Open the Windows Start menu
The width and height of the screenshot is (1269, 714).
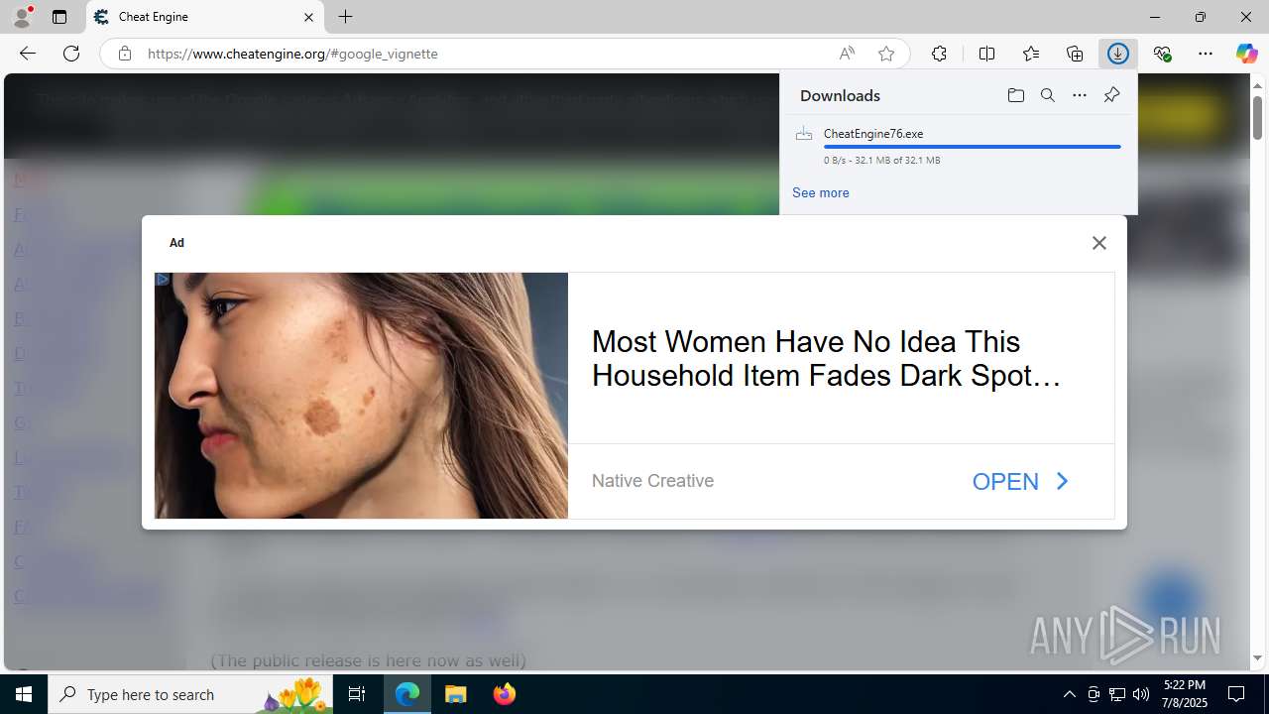(24, 694)
